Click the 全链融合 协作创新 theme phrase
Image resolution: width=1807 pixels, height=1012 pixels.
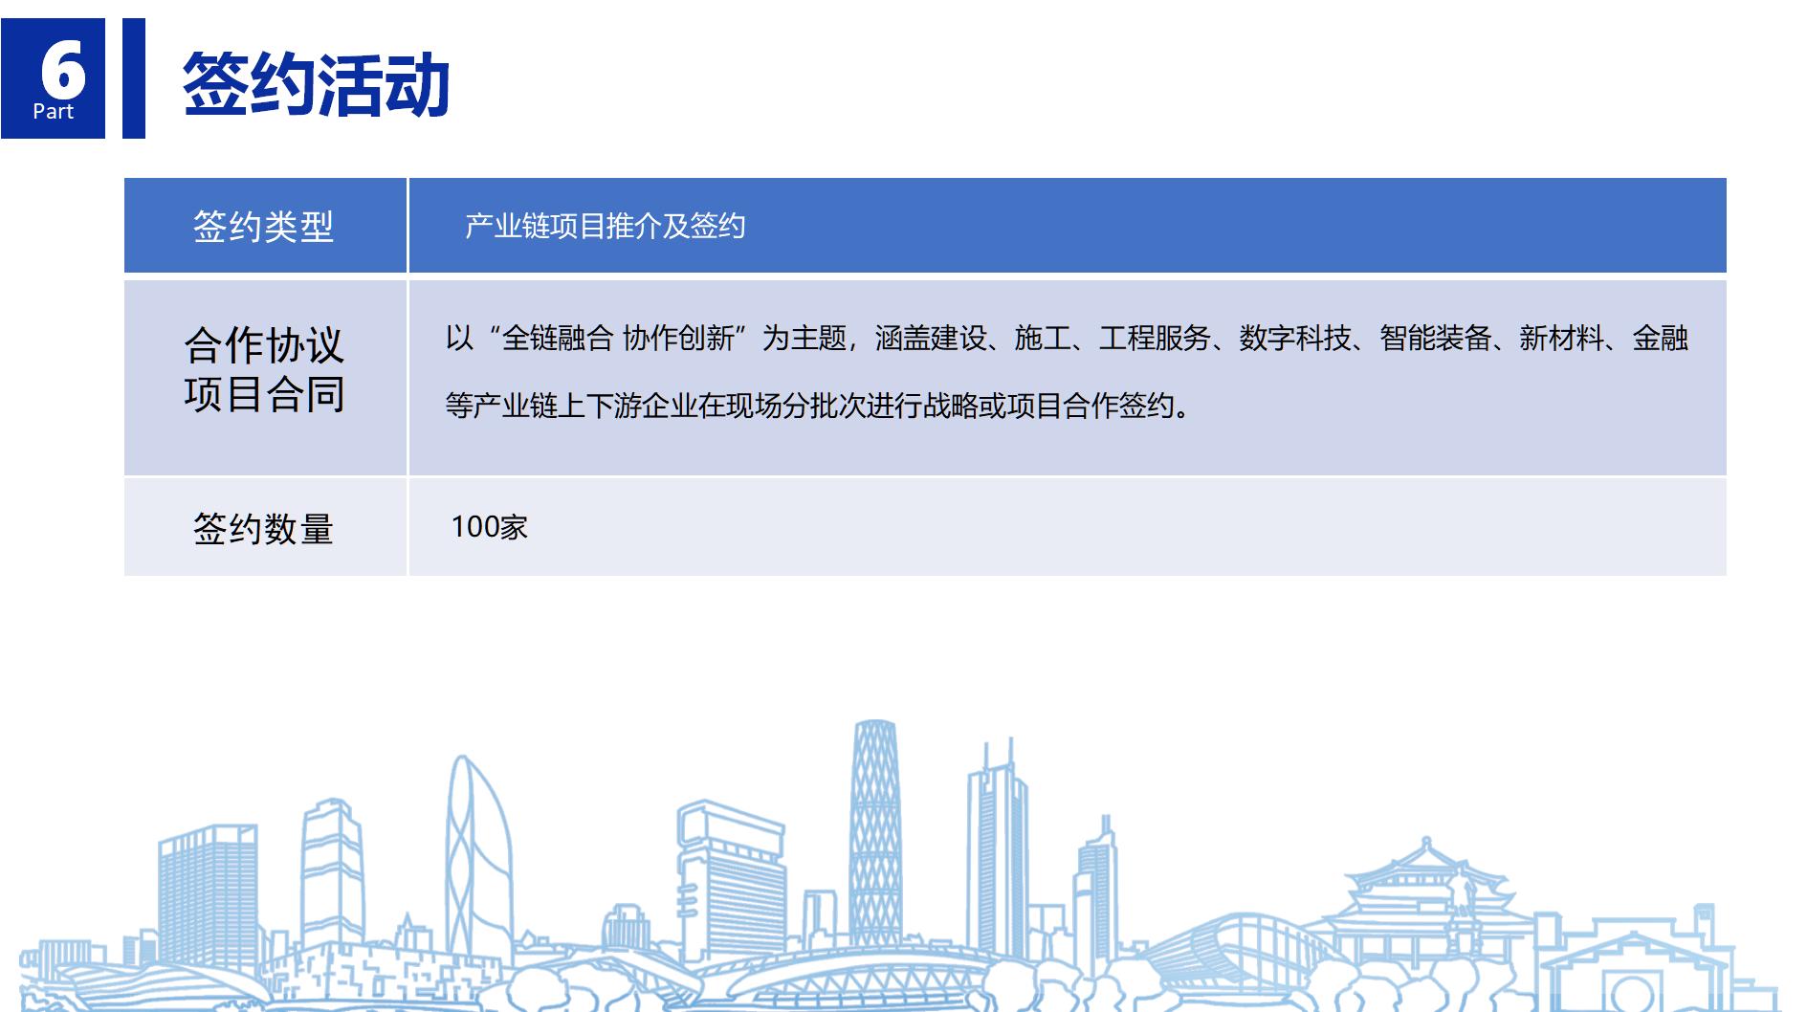618,338
